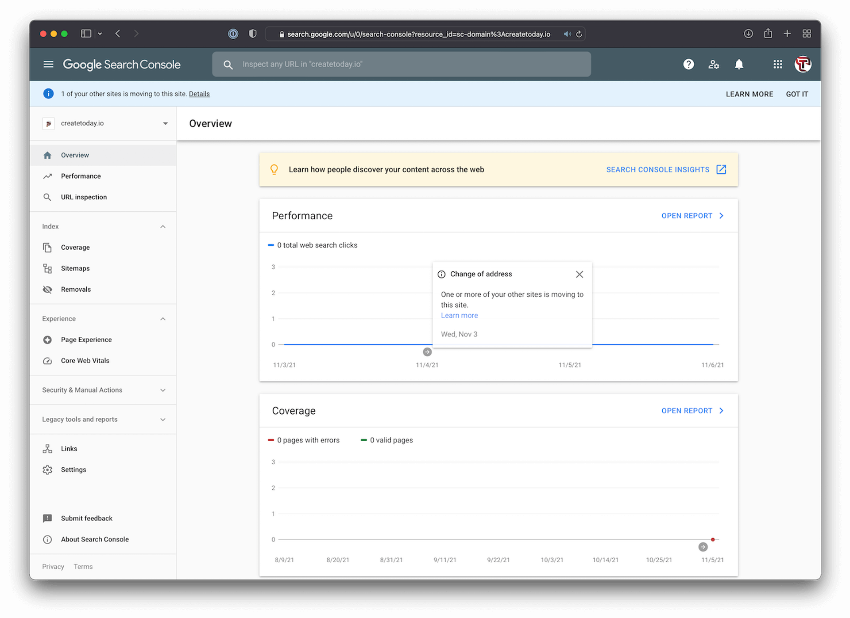This screenshot has height=618, width=850.
Task: Expand Security & Manual Actions section
Action: click(x=162, y=390)
